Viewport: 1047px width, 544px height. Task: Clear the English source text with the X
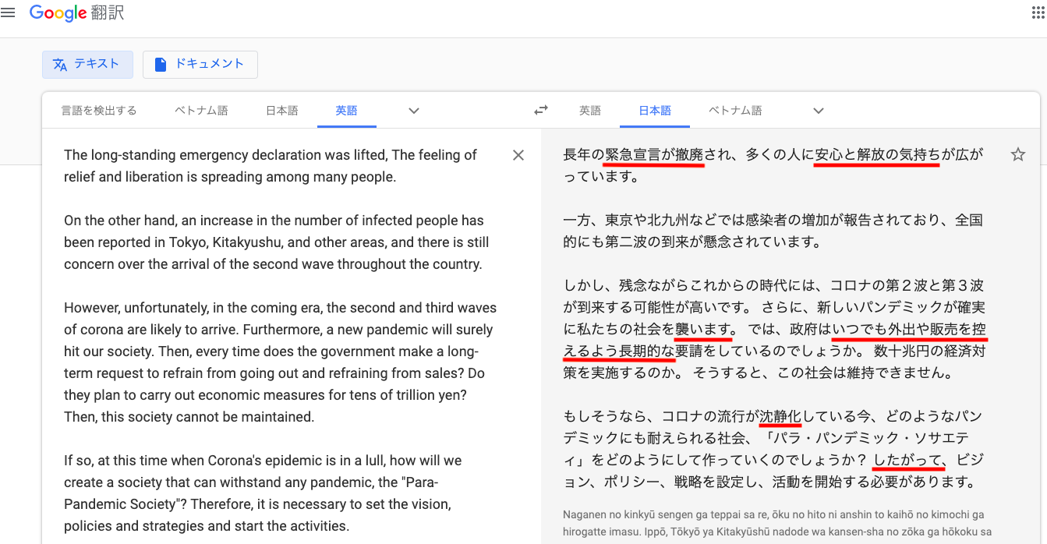518,155
